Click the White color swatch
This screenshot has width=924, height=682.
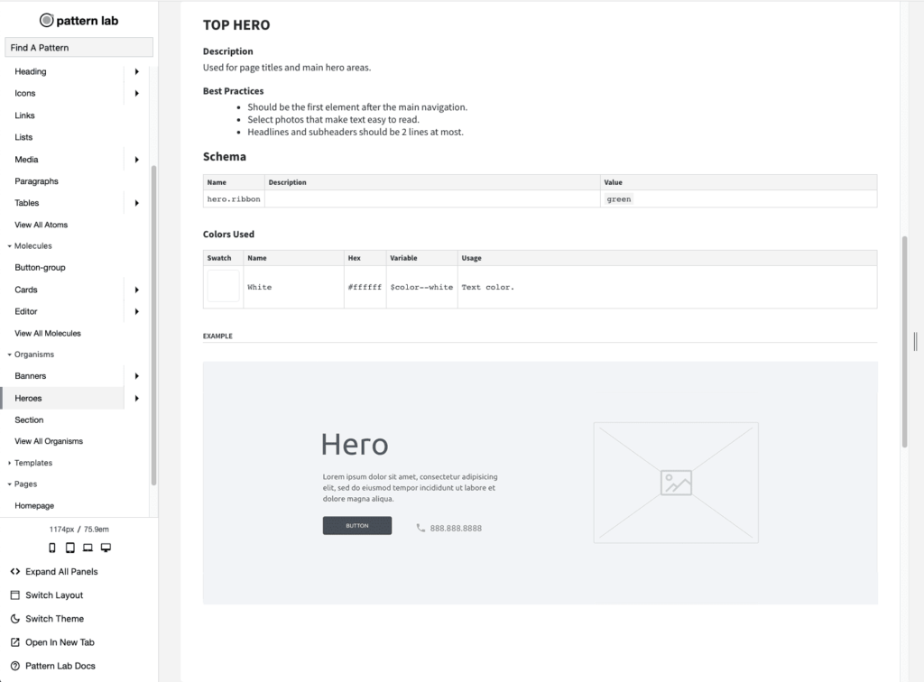point(223,286)
